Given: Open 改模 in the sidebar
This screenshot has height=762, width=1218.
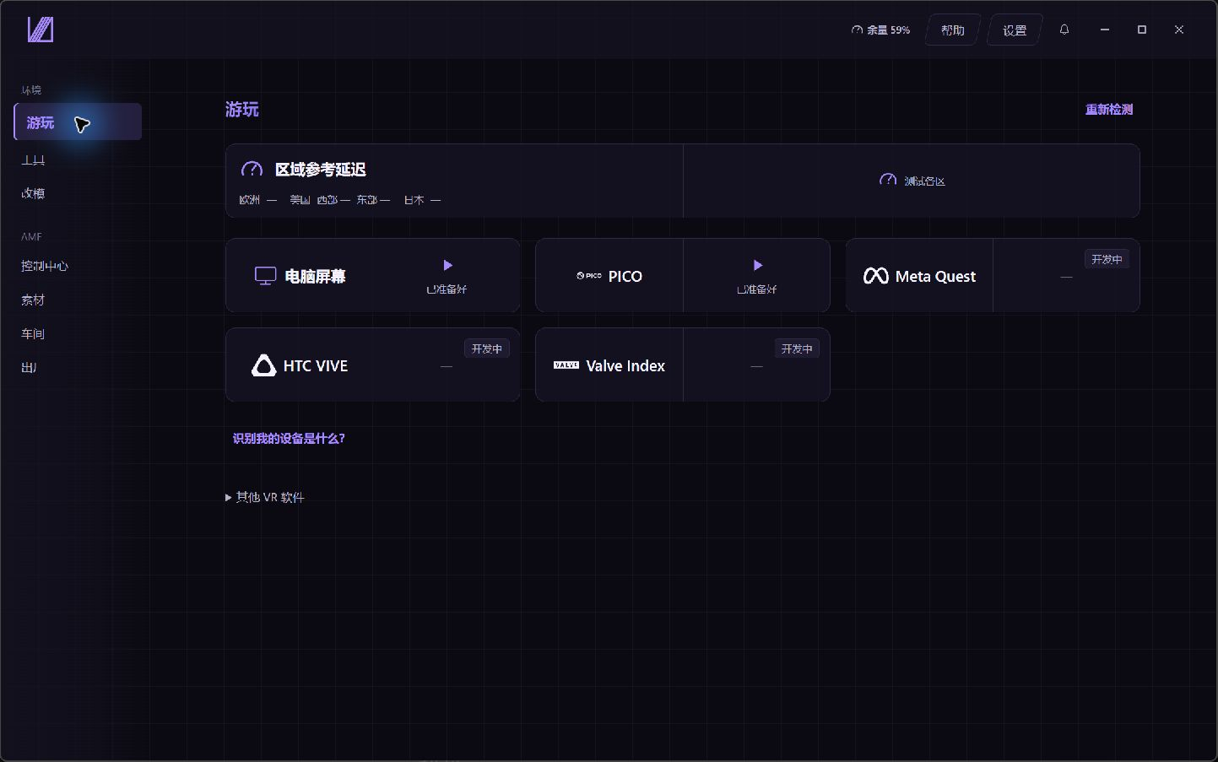Looking at the screenshot, I should point(33,193).
